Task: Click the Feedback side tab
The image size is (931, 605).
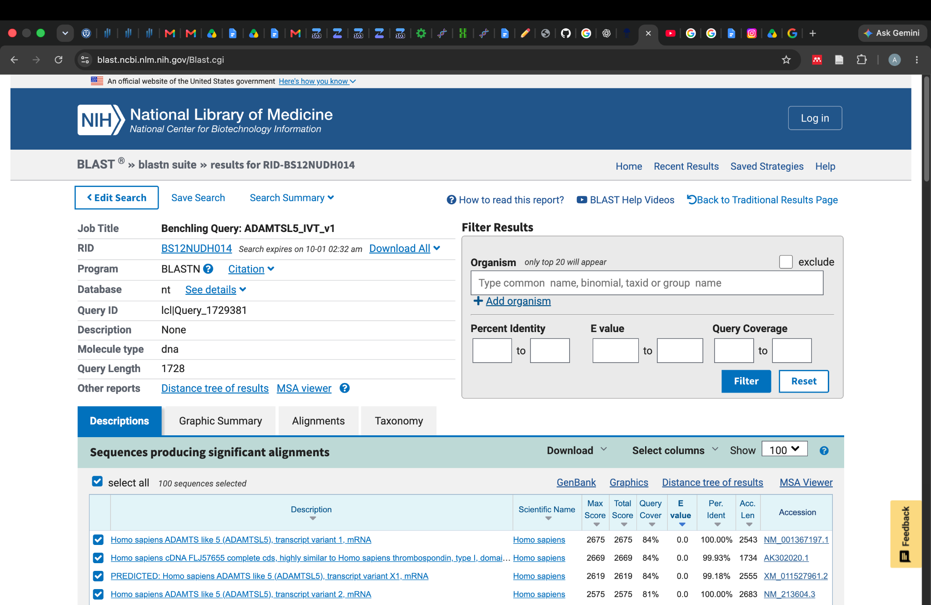Action: pyautogui.click(x=906, y=534)
